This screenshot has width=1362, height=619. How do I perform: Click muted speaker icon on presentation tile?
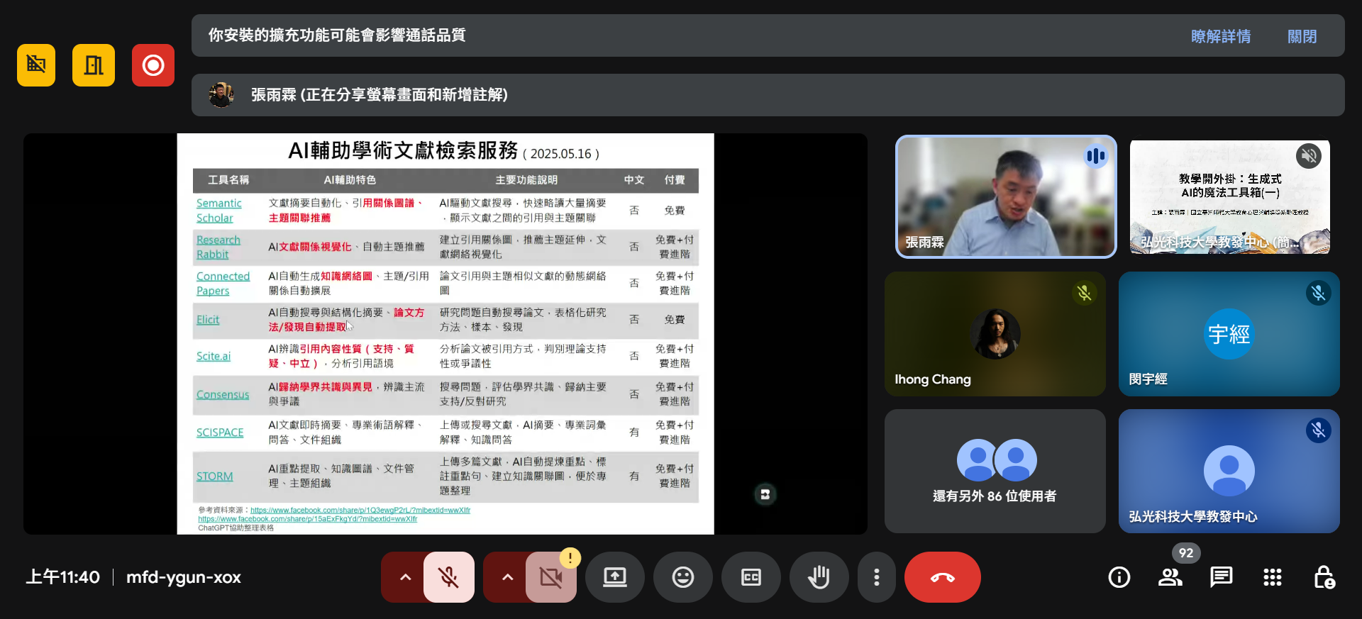[1309, 155]
